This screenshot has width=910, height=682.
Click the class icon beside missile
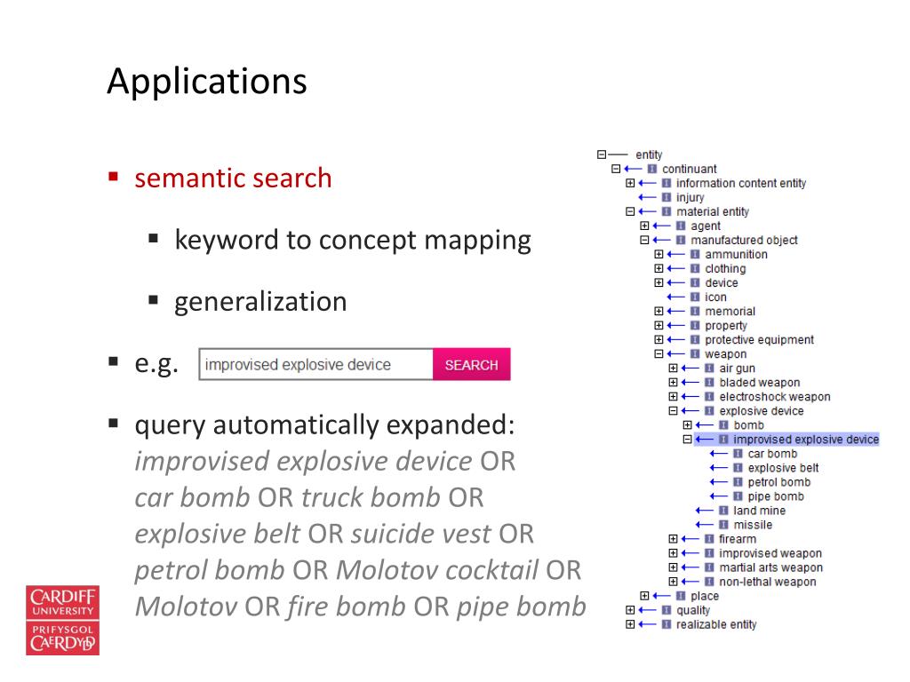point(723,524)
